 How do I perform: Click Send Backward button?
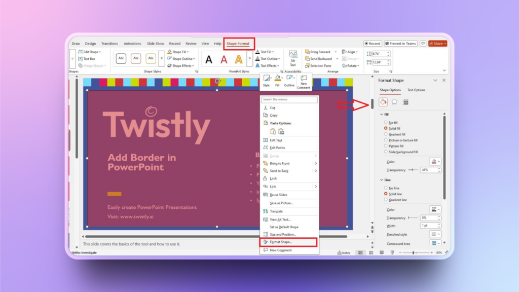pyautogui.click(x=318, y=59)
